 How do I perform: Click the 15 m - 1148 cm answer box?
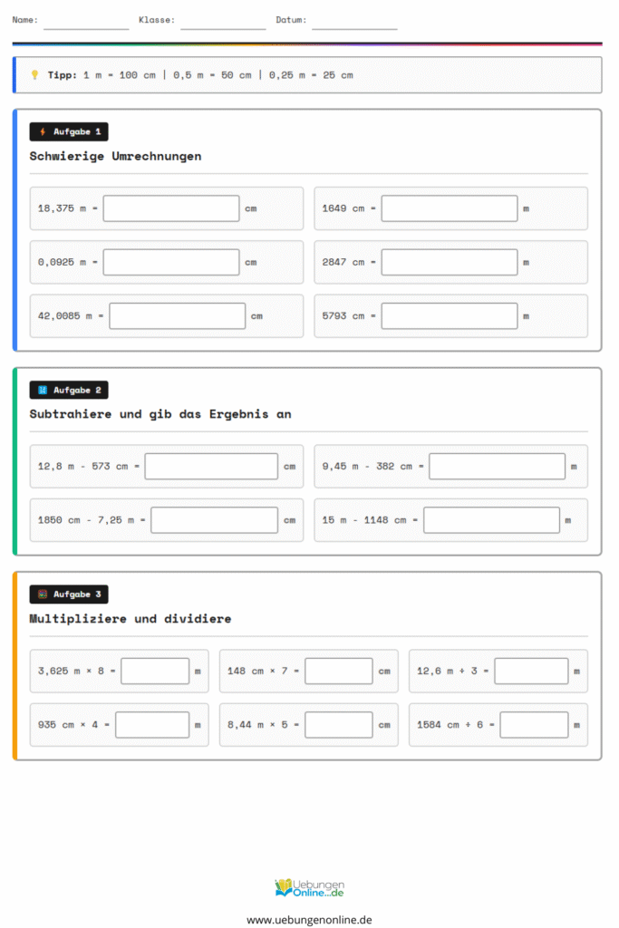pyautogui.click(x=491, y=520)
